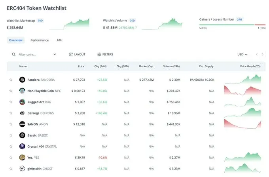Open the Watchlist Marketcap 30D period selector
This screenshot has width=269, height=177.
click(40, 21)
